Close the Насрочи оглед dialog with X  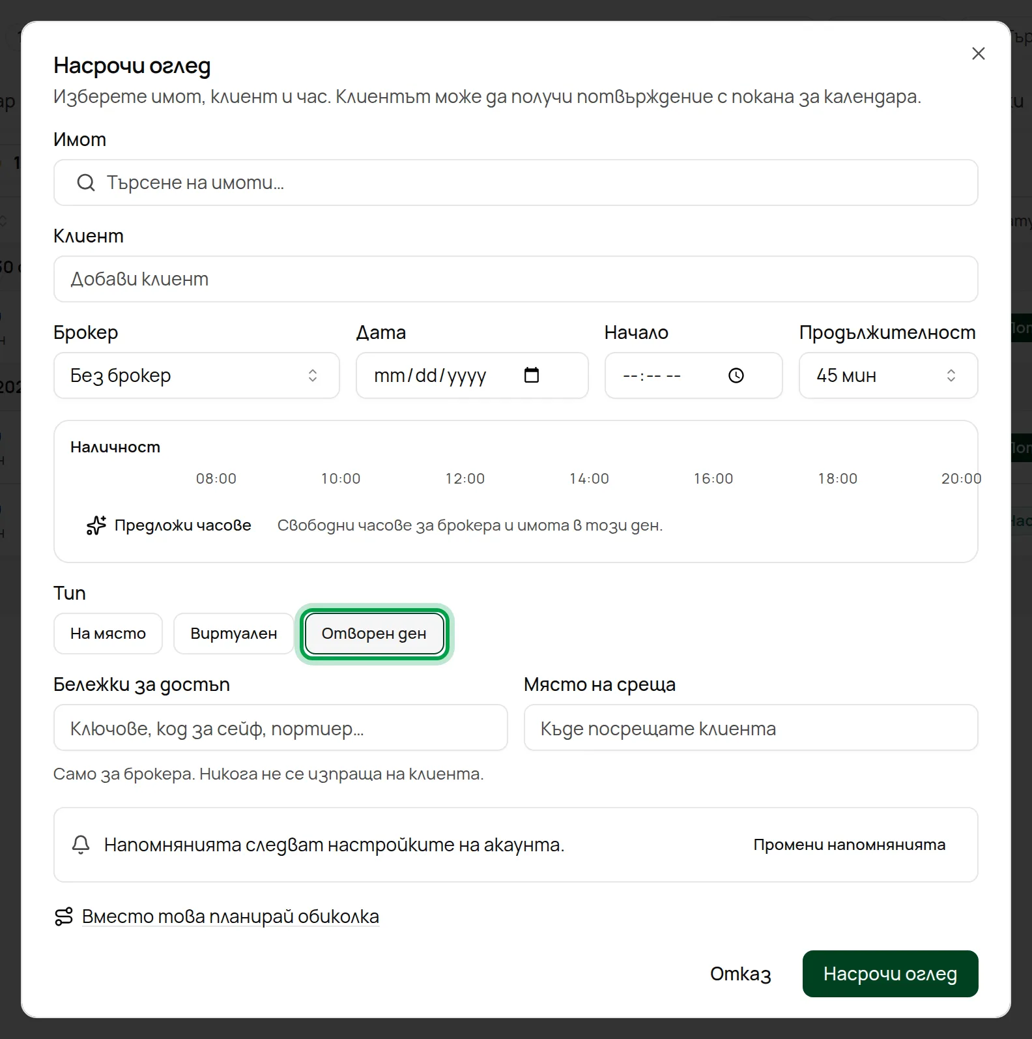tap(978, 53)
